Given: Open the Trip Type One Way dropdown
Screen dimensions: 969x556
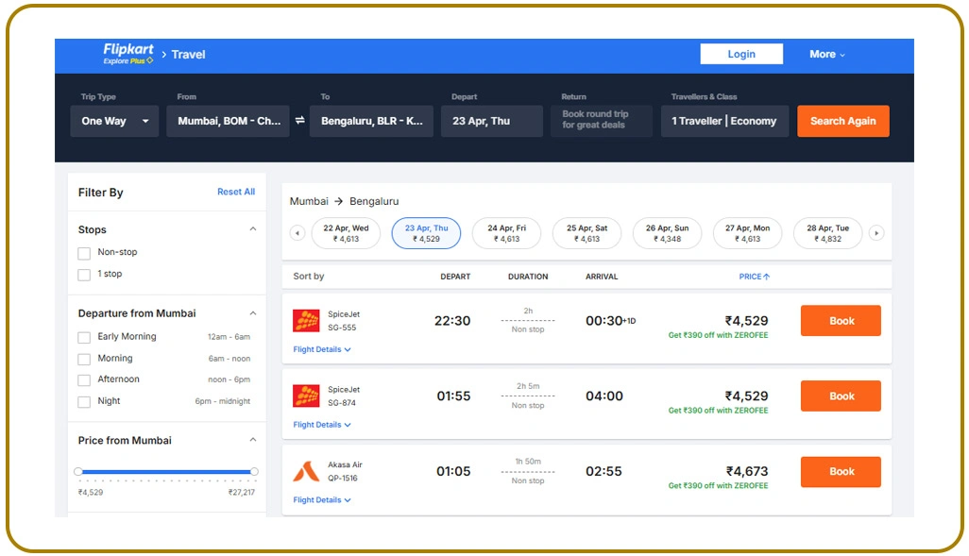Looking at the screenshot, I should 114,121.
